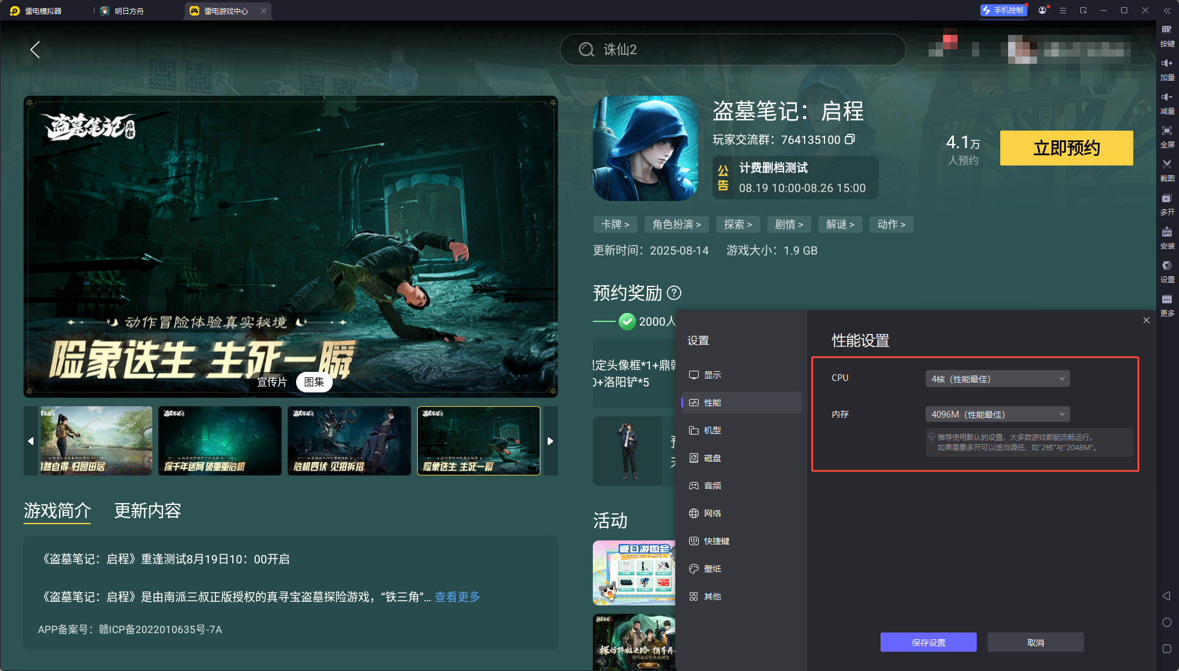Open 按键 keymapping in right sidebar
1179x671 pixels.
coord(1167,36)
